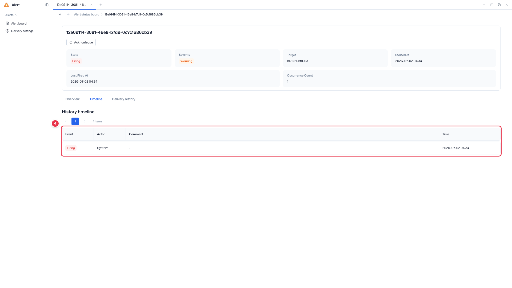Go forward with the right arrow
The width and height of the screenshot is (512, 288).
pos(68,14)
